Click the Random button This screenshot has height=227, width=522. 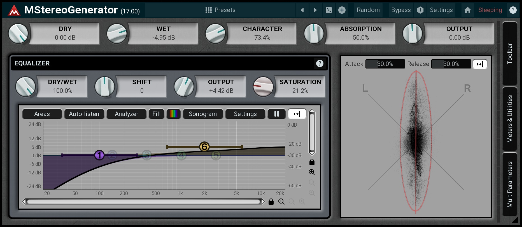point(368,10)
